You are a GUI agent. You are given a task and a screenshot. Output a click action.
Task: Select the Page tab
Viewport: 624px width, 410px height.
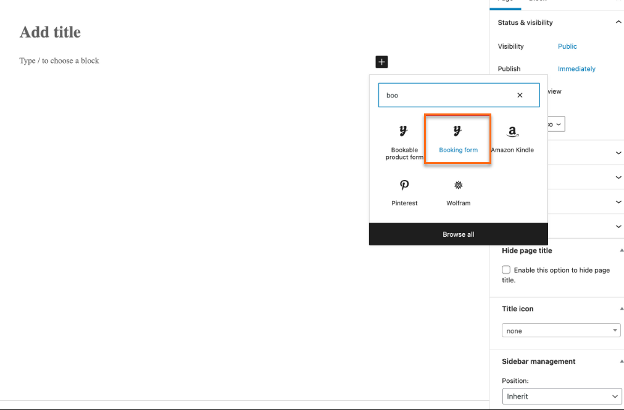point(504,2)
